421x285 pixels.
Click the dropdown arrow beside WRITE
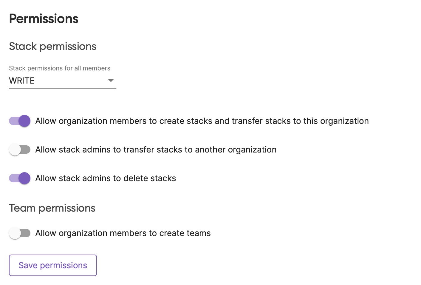tap(111, 81)
